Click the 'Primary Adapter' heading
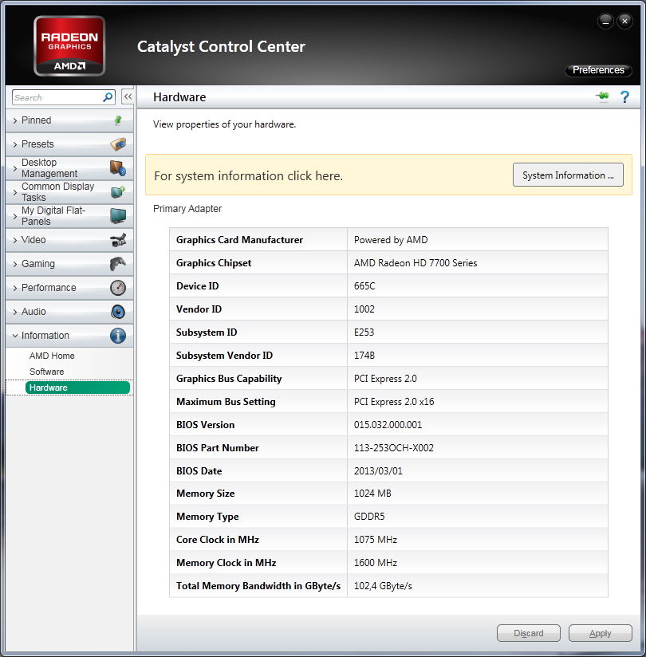The image size is (646, 657). (187, 209)
